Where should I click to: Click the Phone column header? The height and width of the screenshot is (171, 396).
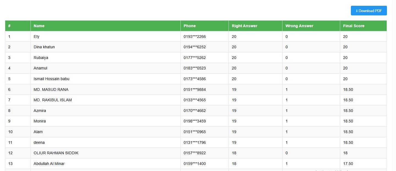pyautogui.click(x=190, y=26)
